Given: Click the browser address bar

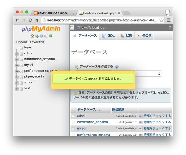Looking at the screenshot, I should pos(102,20).
